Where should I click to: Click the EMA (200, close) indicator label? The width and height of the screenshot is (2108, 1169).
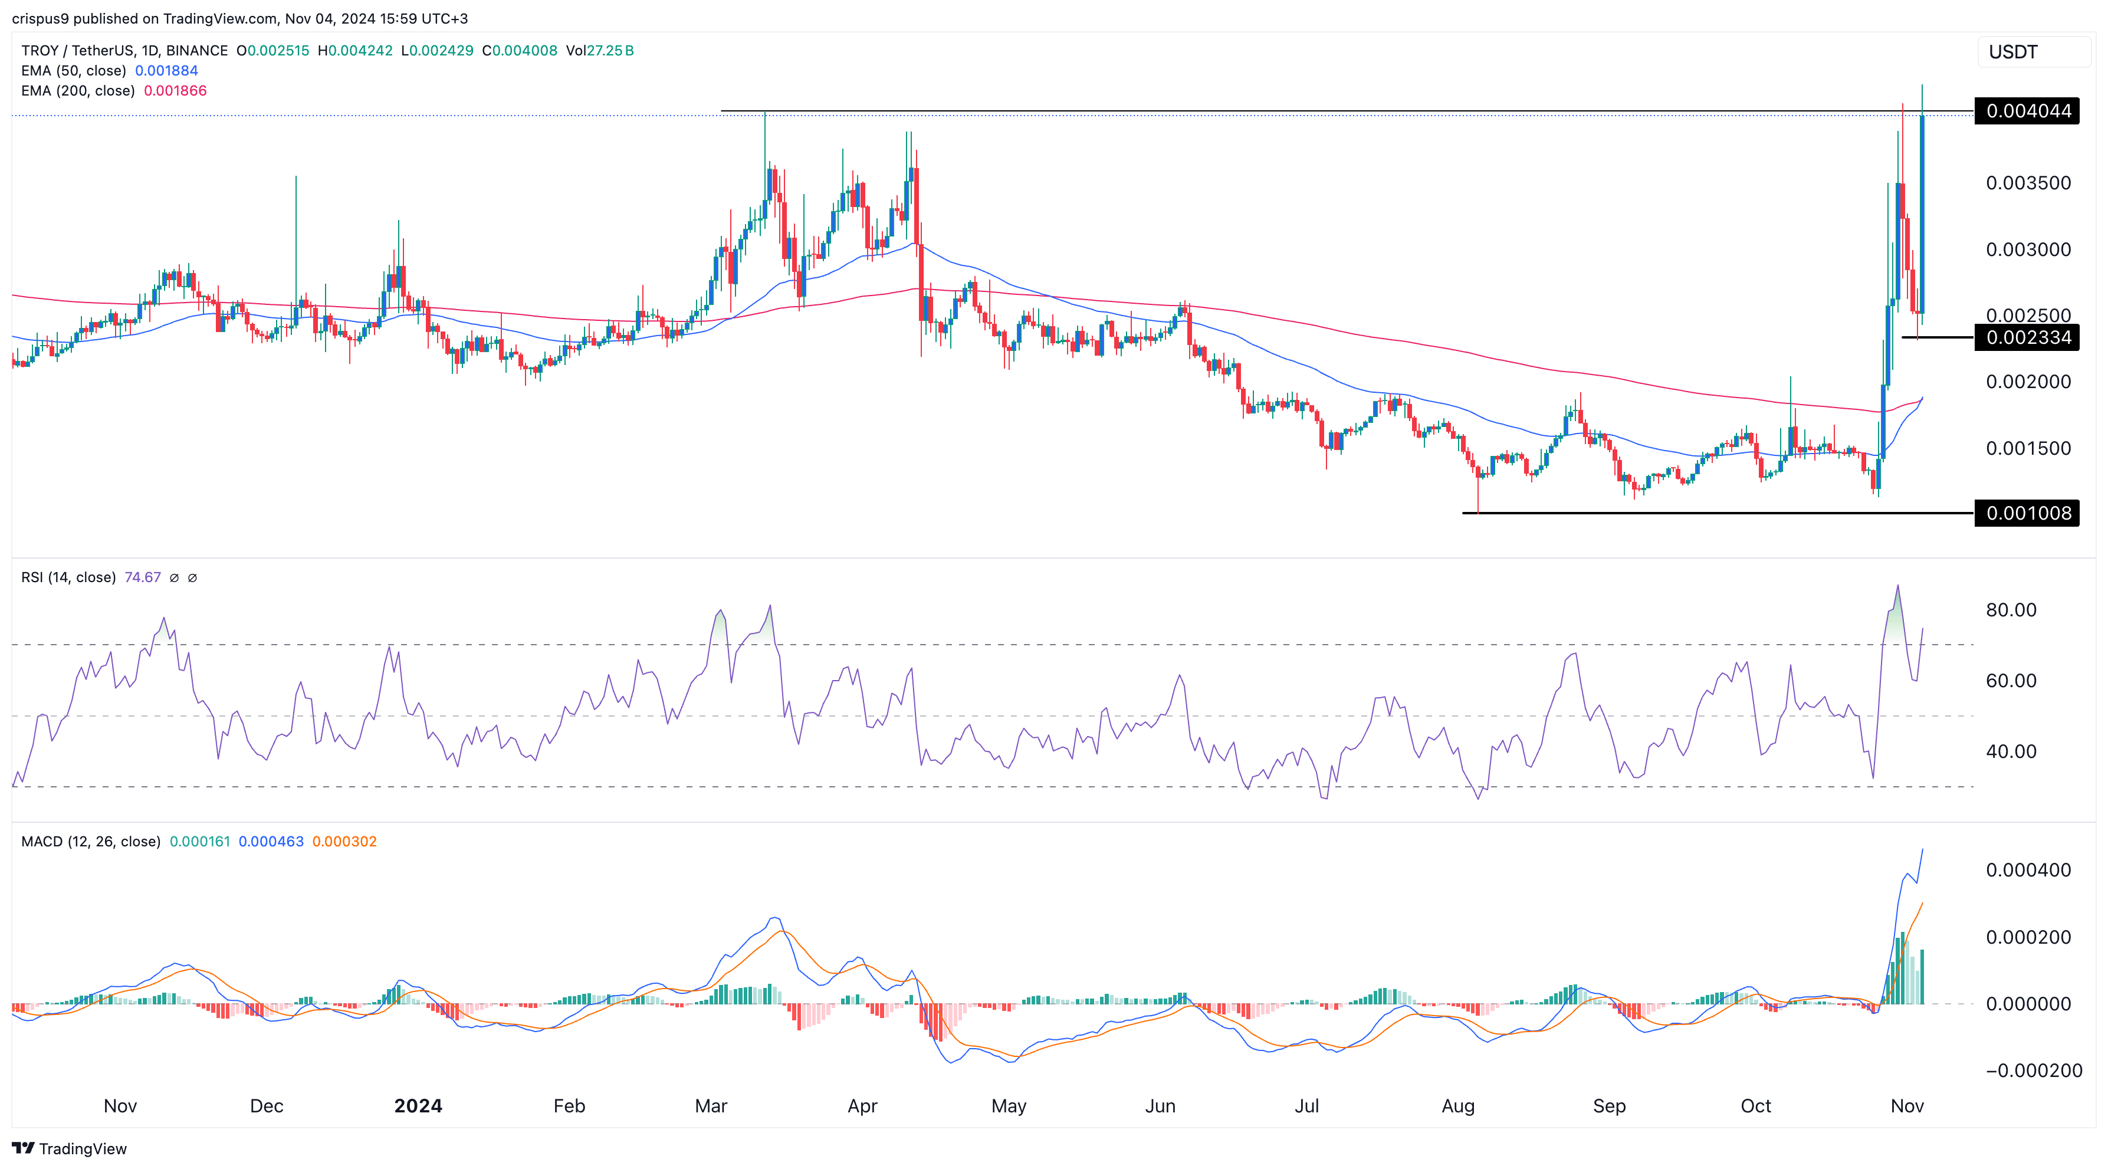coord(78,91)
